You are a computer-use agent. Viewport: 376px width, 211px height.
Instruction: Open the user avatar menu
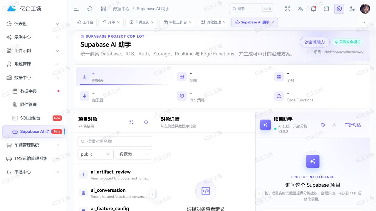[x=365, y=9]
